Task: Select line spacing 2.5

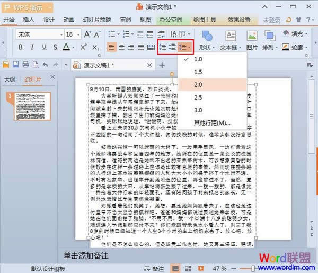Action: point(213,98)
